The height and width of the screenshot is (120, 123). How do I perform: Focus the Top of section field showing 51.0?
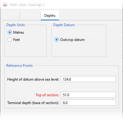(x=88, y=95)
